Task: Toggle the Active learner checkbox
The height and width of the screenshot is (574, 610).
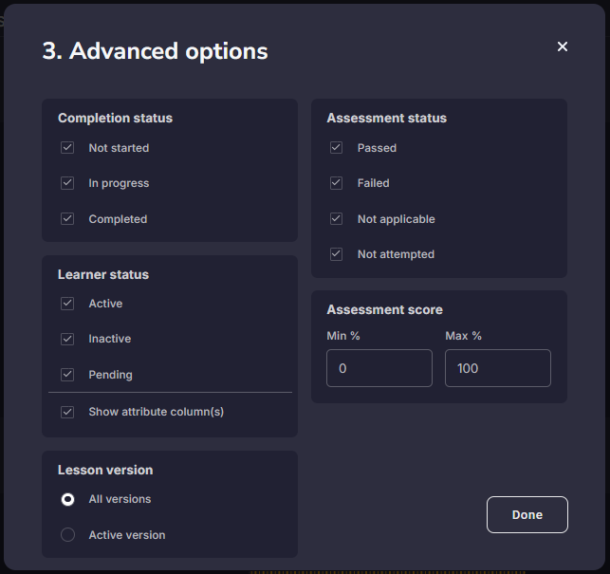Action: (x=67, y=304)
